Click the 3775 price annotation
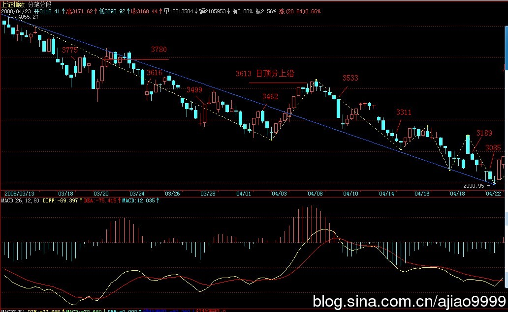The height and width of the screenshot is (312, 508). point(70,50)
